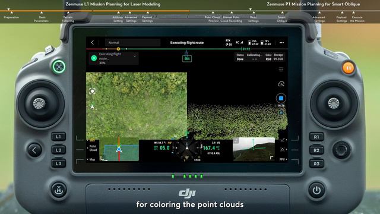Open the FPV camera thumbnail
This screenshot has height=214, width=380.
[254, 149]
